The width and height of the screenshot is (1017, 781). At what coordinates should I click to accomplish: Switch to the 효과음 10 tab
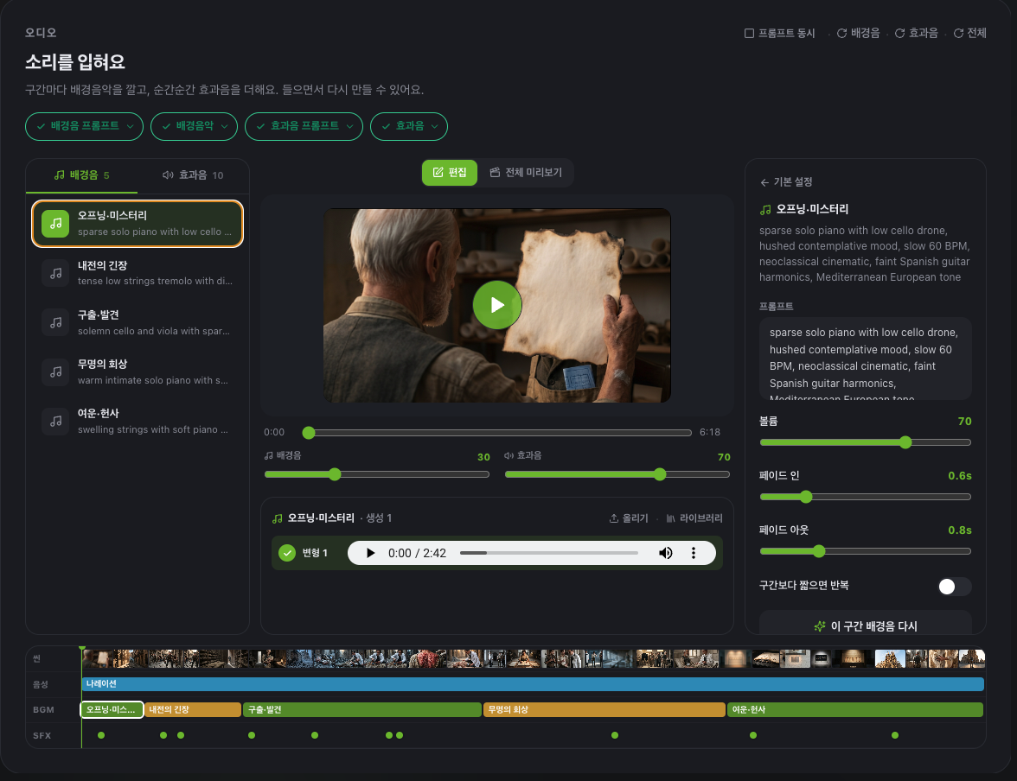[193, 175]
